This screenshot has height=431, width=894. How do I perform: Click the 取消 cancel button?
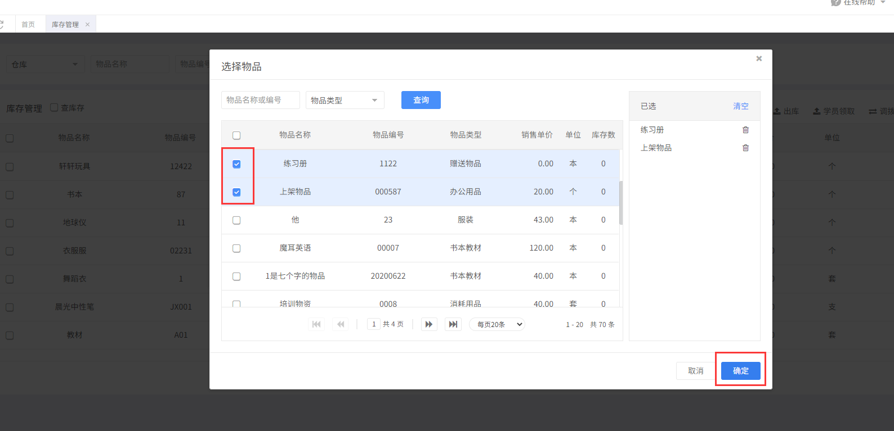696,371
